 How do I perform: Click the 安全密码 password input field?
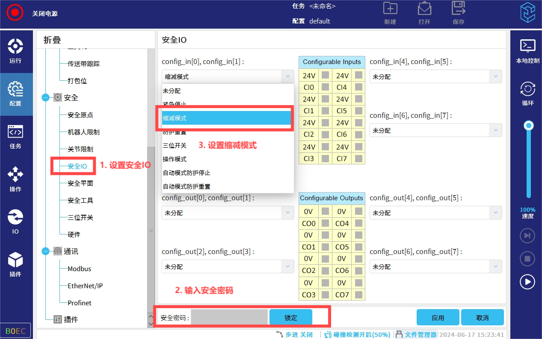click(229, 318)
